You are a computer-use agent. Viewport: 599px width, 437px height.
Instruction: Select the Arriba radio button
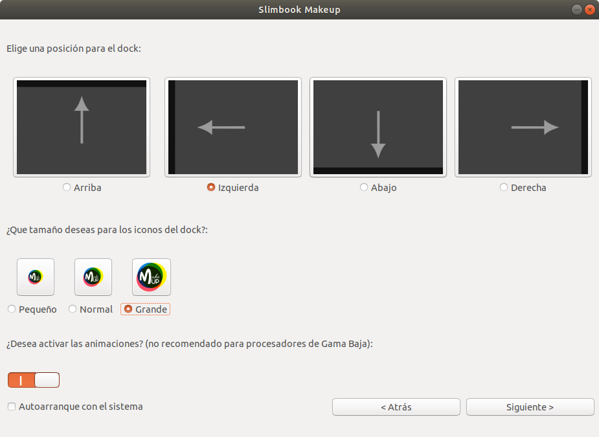pyautogui.click(x=67, y=188)
